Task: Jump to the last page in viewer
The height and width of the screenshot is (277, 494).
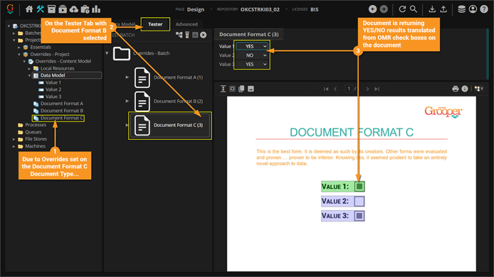Action: pos(377,89)
